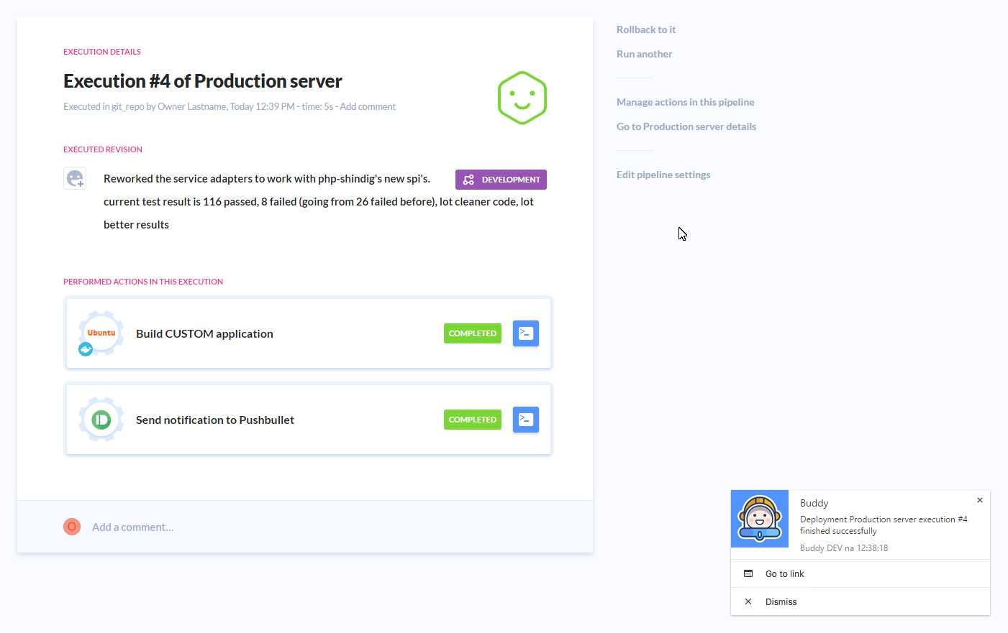Select Rollback to it
Viewport: 1008px width, 633px height.
[x=646, y=29]
